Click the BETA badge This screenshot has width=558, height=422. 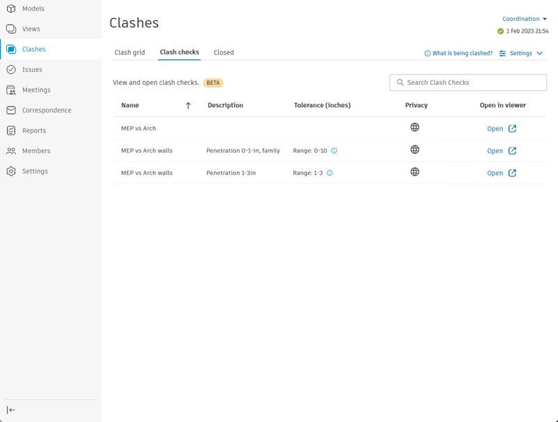212,83
